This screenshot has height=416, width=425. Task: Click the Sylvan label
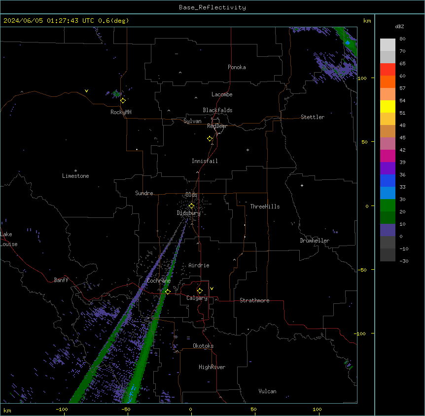click(x=192, y=121)
